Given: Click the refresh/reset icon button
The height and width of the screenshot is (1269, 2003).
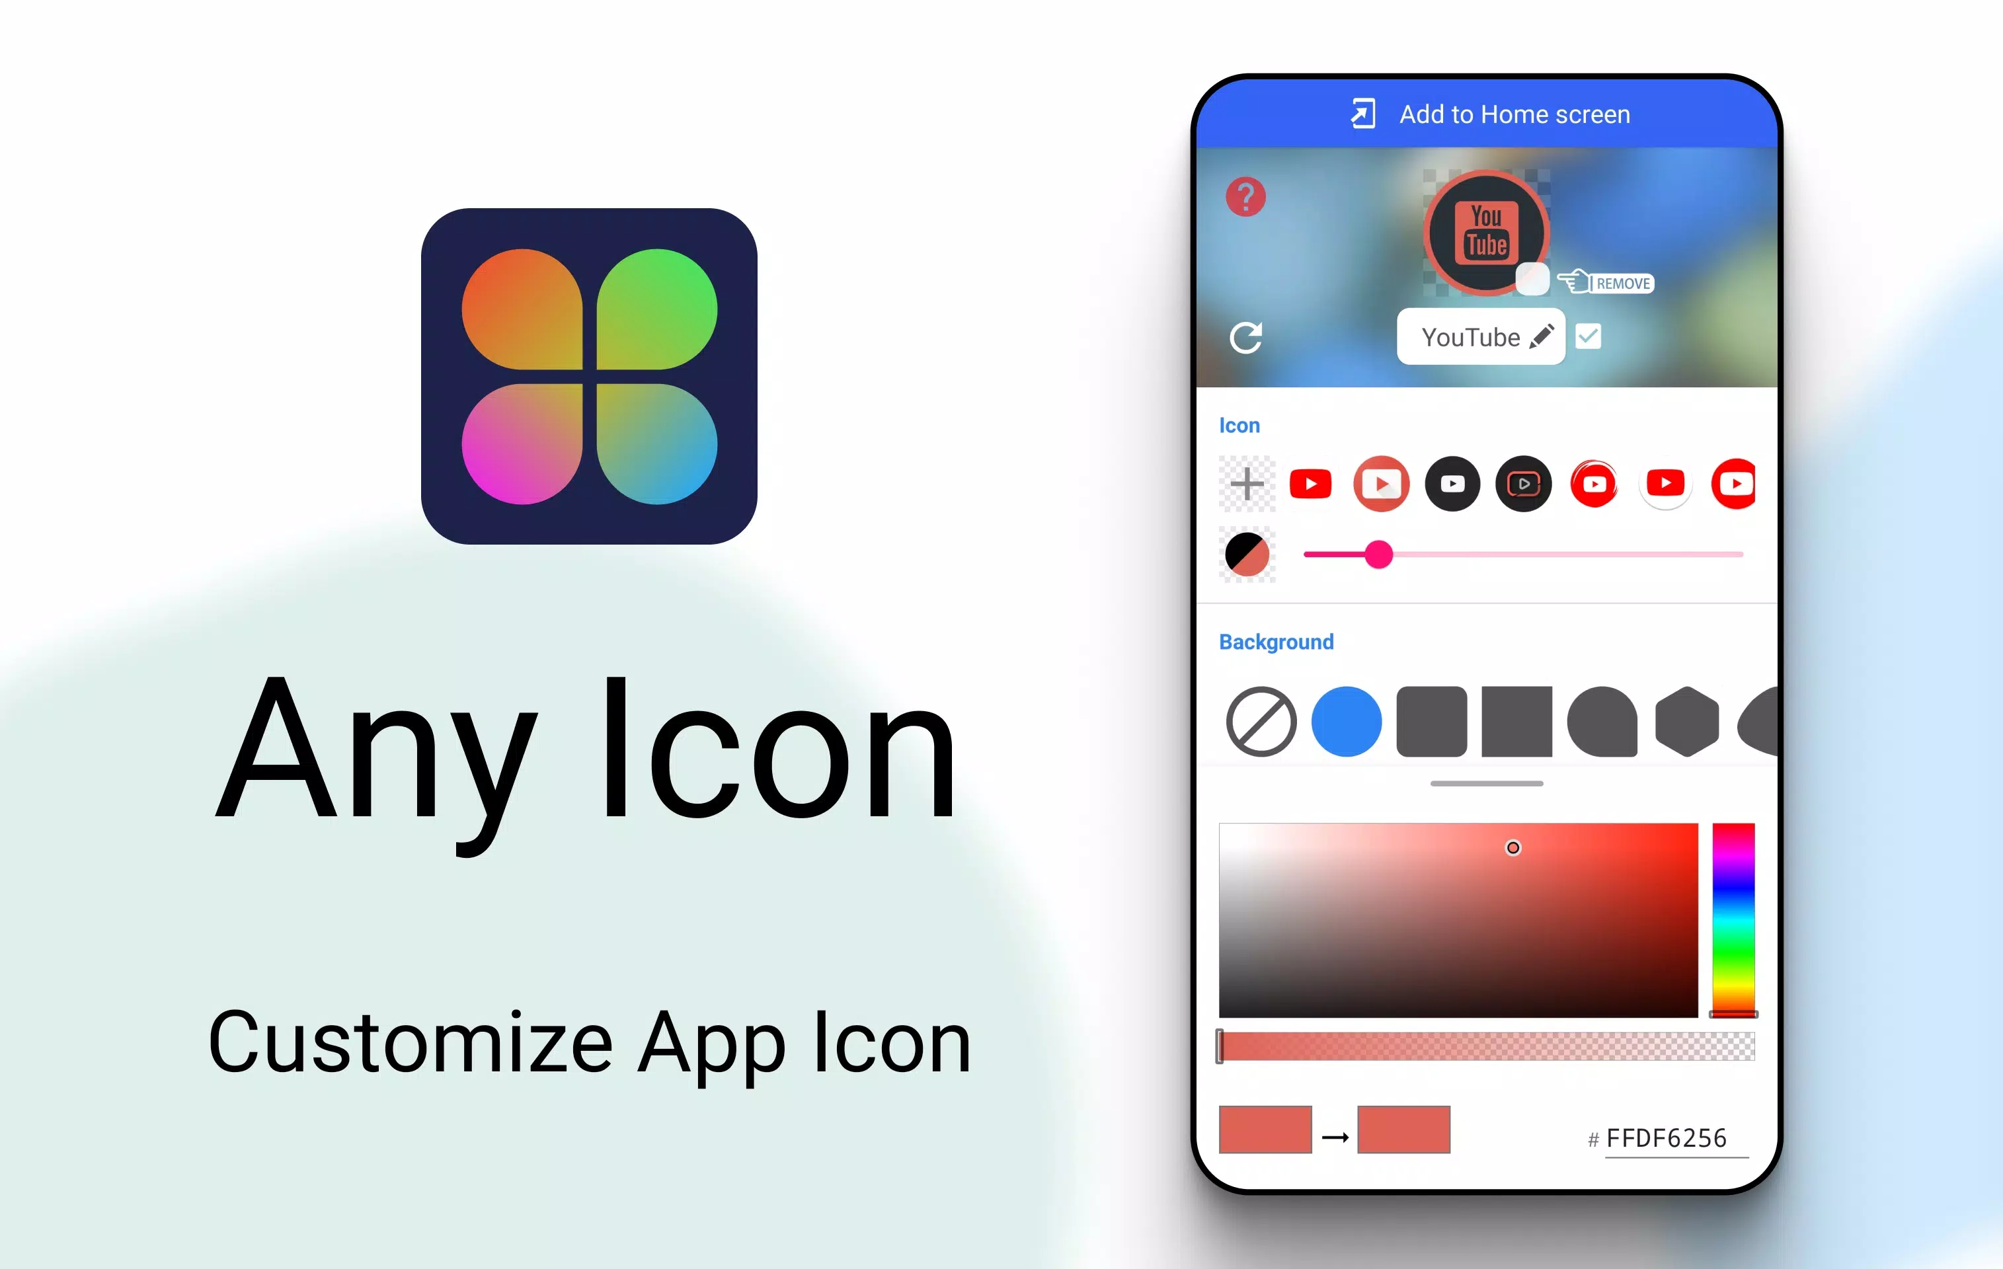Looking at the screenshot, I should point(1247,337).
